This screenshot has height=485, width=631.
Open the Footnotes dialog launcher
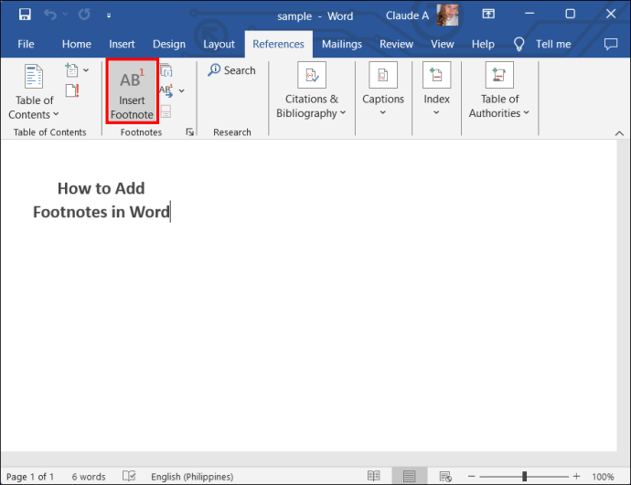(189, 132)
